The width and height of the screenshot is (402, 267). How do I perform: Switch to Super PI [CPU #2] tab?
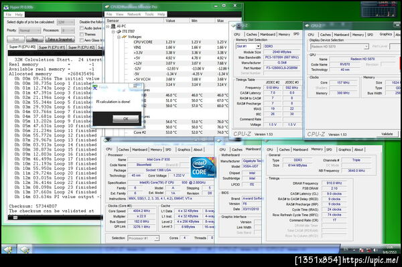tap(82, 48)
